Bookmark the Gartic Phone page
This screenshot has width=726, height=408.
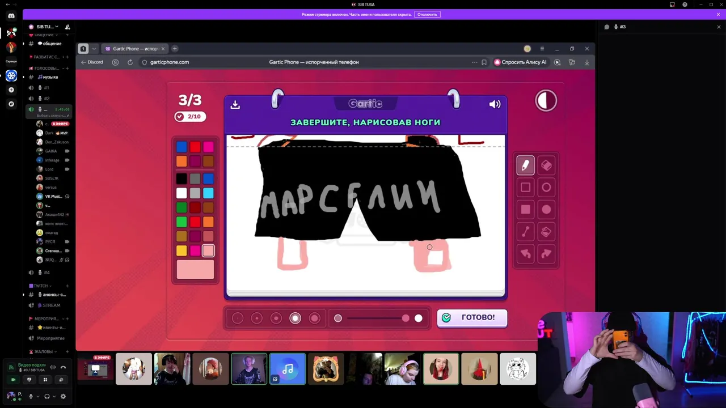(484, 62)
